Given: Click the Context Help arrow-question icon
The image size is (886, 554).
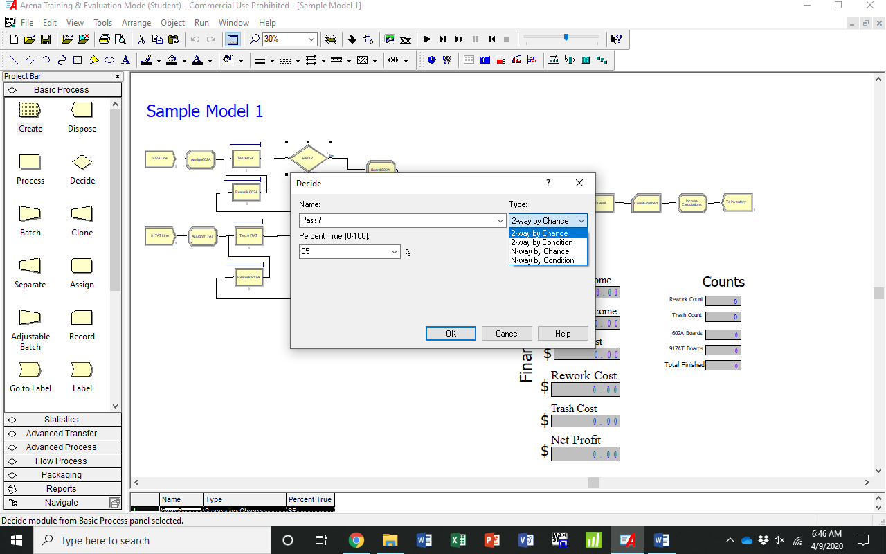Looking at the screenshot, I should pos(616,39).
